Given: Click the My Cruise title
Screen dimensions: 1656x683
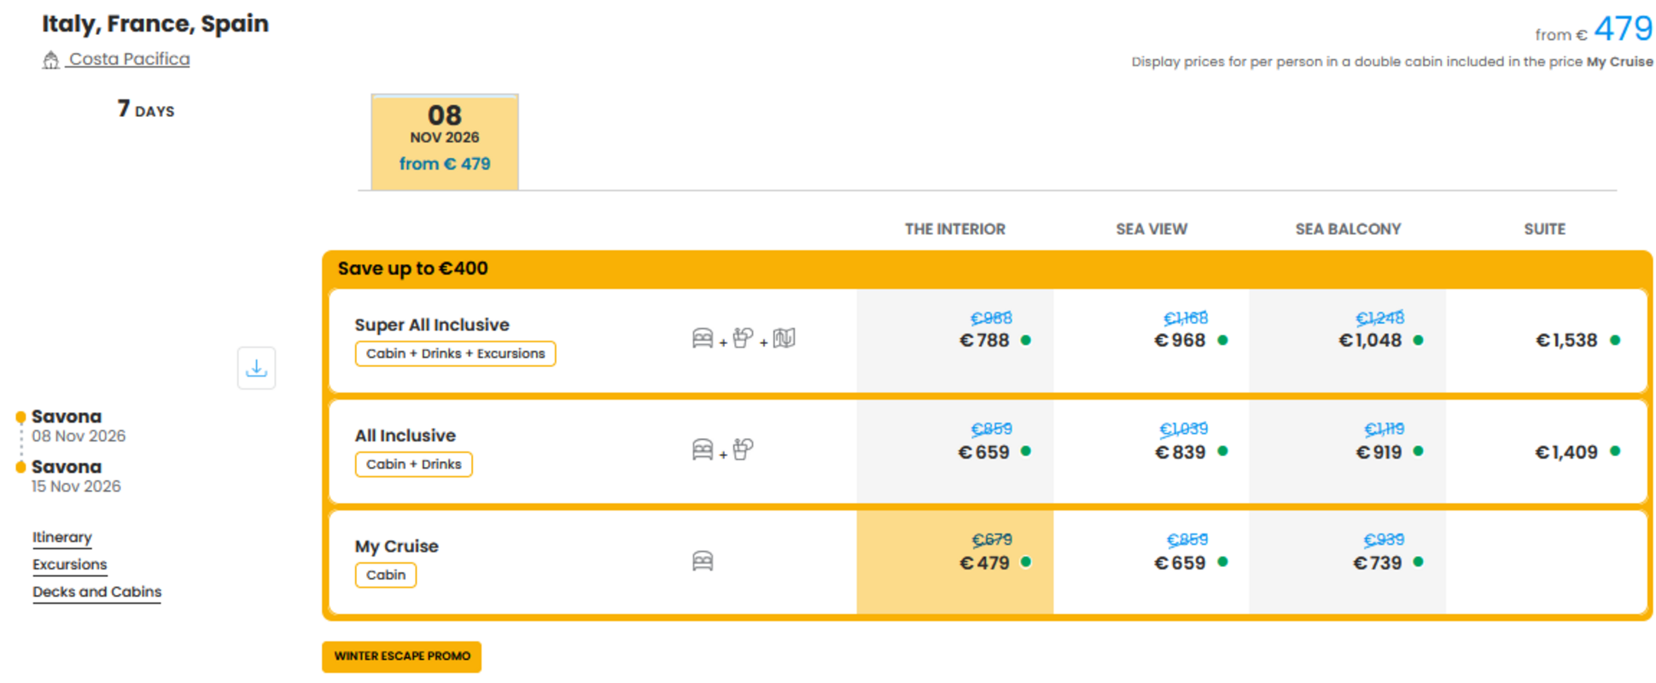Looking at the screenshot, I should point(397,546).
